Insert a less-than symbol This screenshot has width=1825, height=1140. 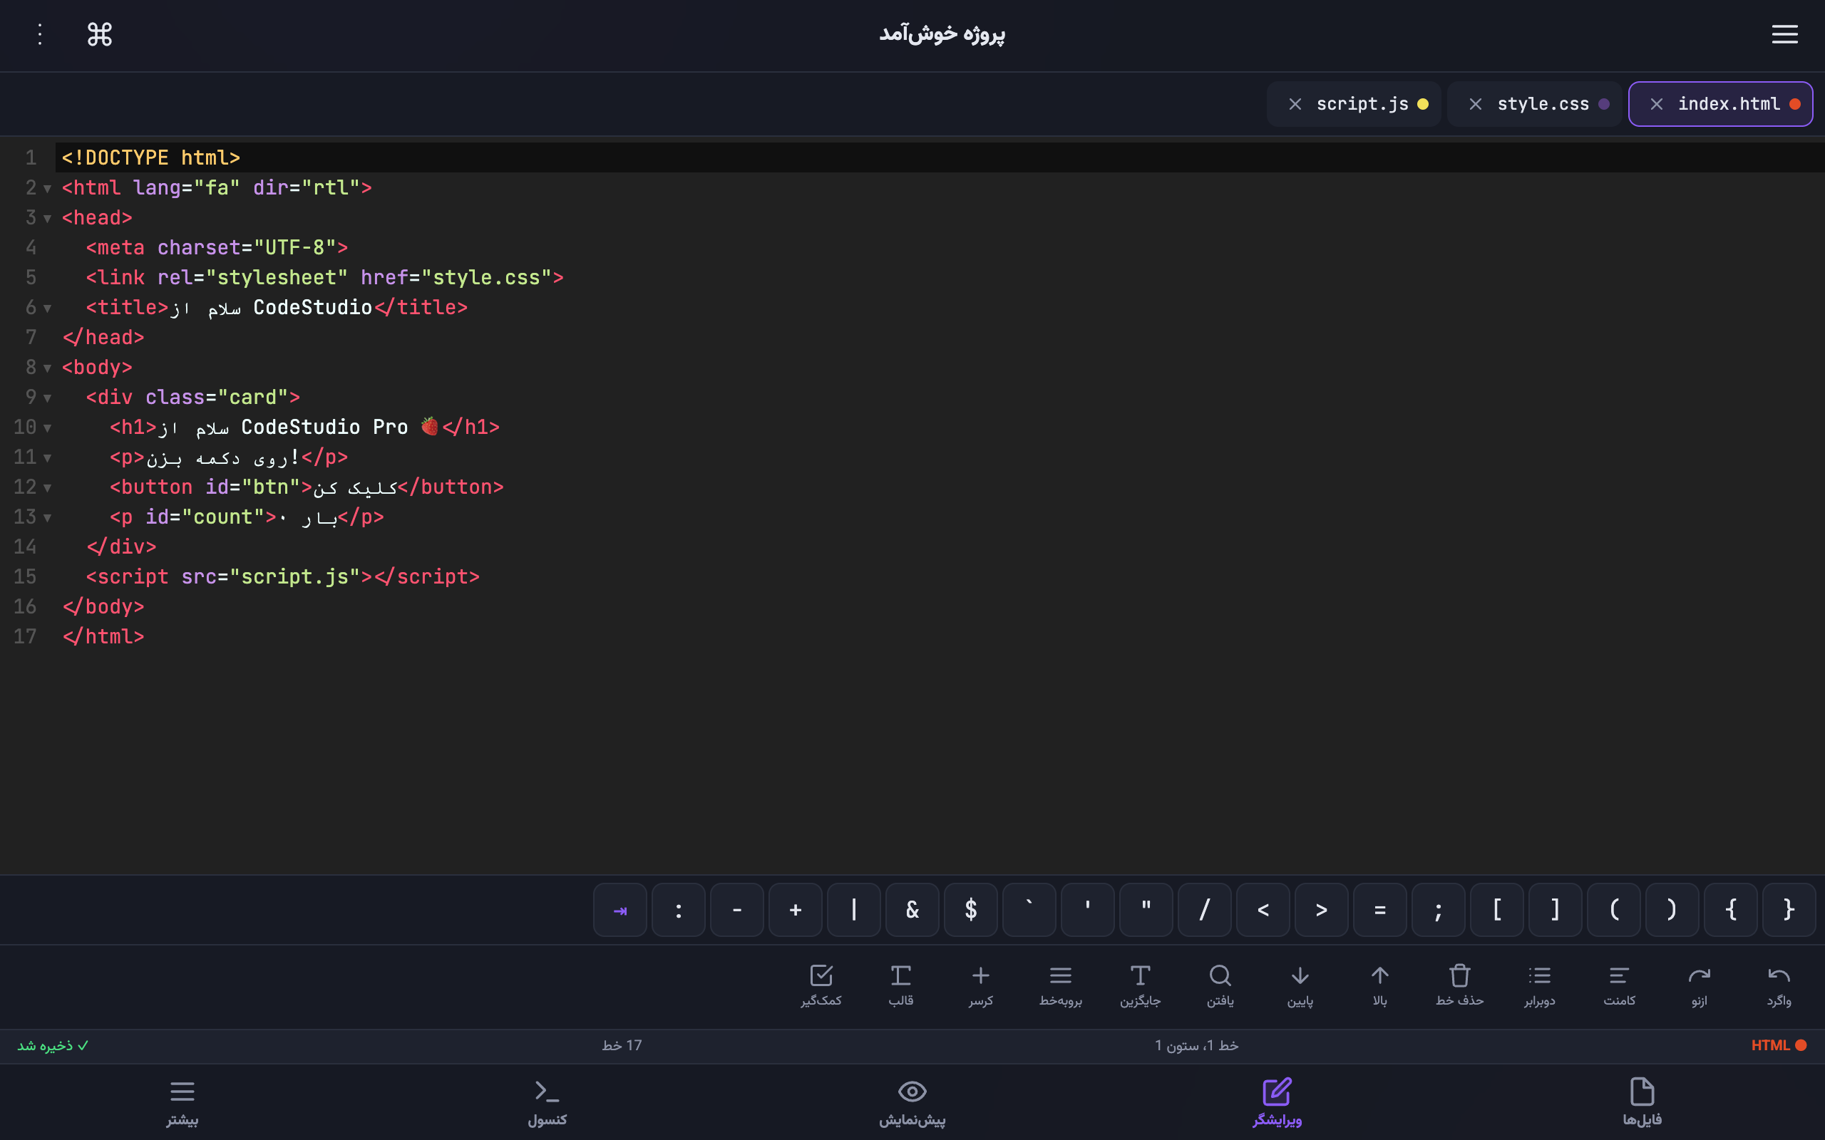(1263, 910)
